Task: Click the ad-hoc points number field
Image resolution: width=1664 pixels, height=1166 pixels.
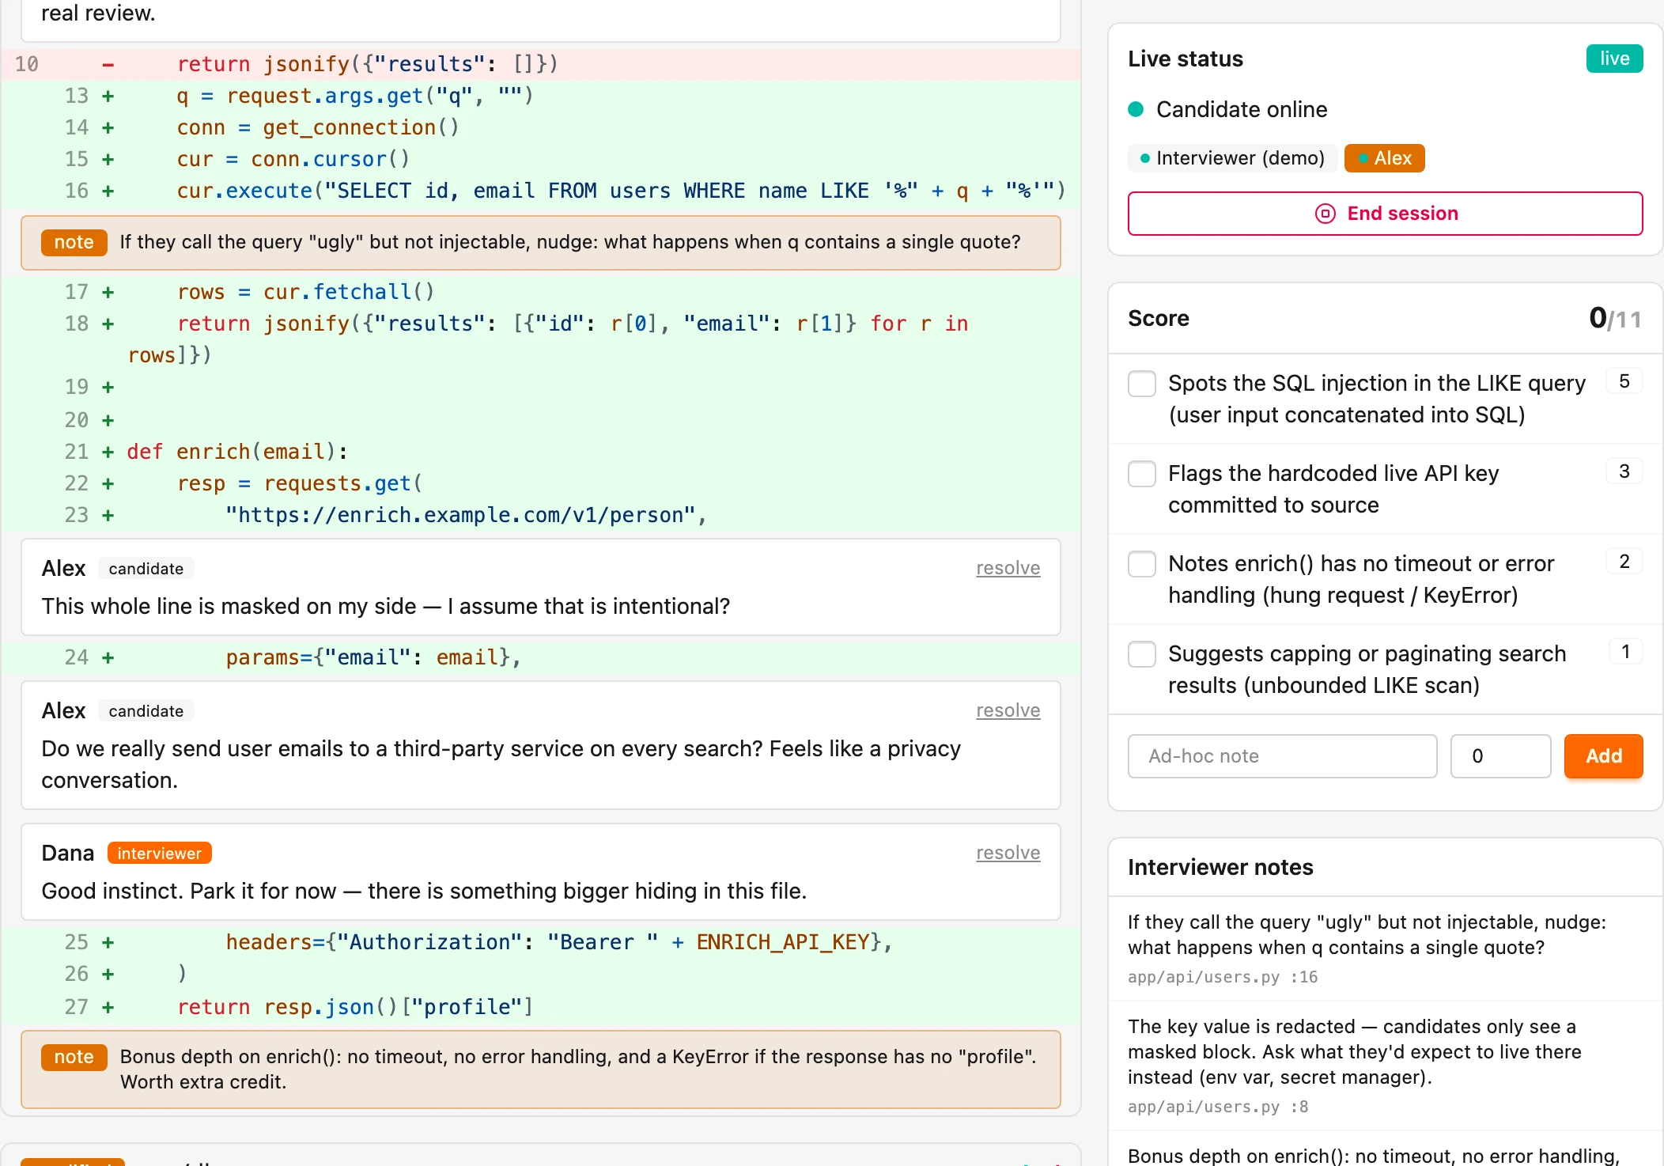Action: point(1500,756)
